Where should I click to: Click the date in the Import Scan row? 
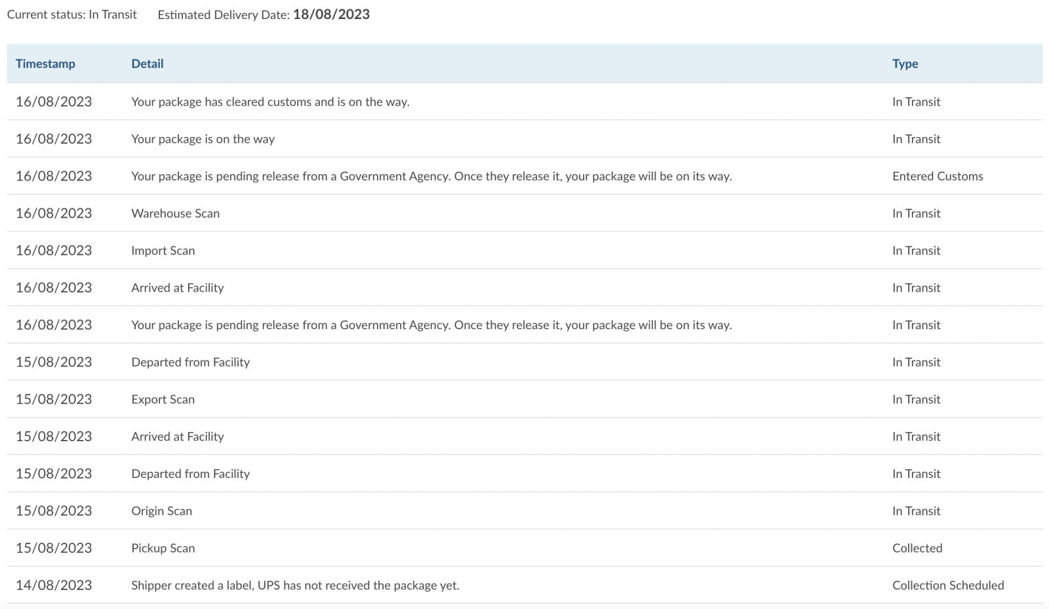[54, 250]
